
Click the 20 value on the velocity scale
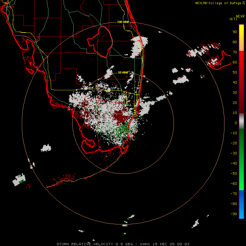235,102
